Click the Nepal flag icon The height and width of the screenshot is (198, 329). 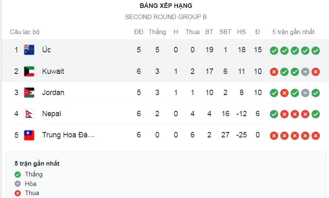pos(29,114)
